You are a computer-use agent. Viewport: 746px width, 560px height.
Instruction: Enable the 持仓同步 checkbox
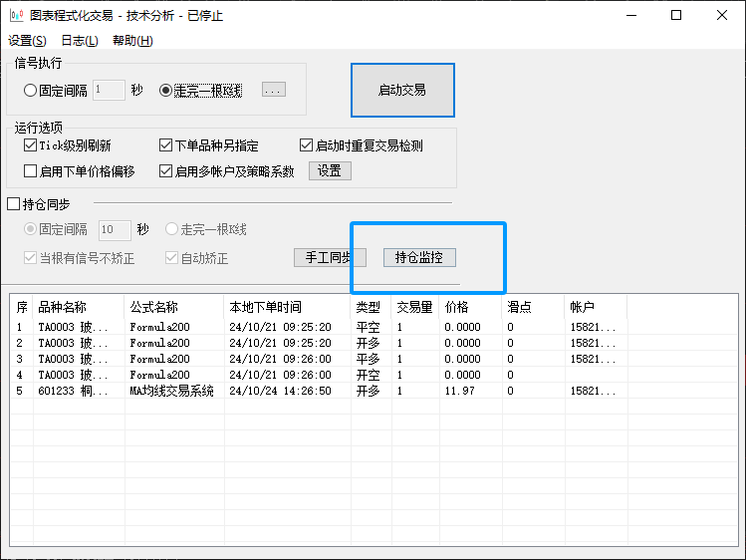[x=14, y=204]
